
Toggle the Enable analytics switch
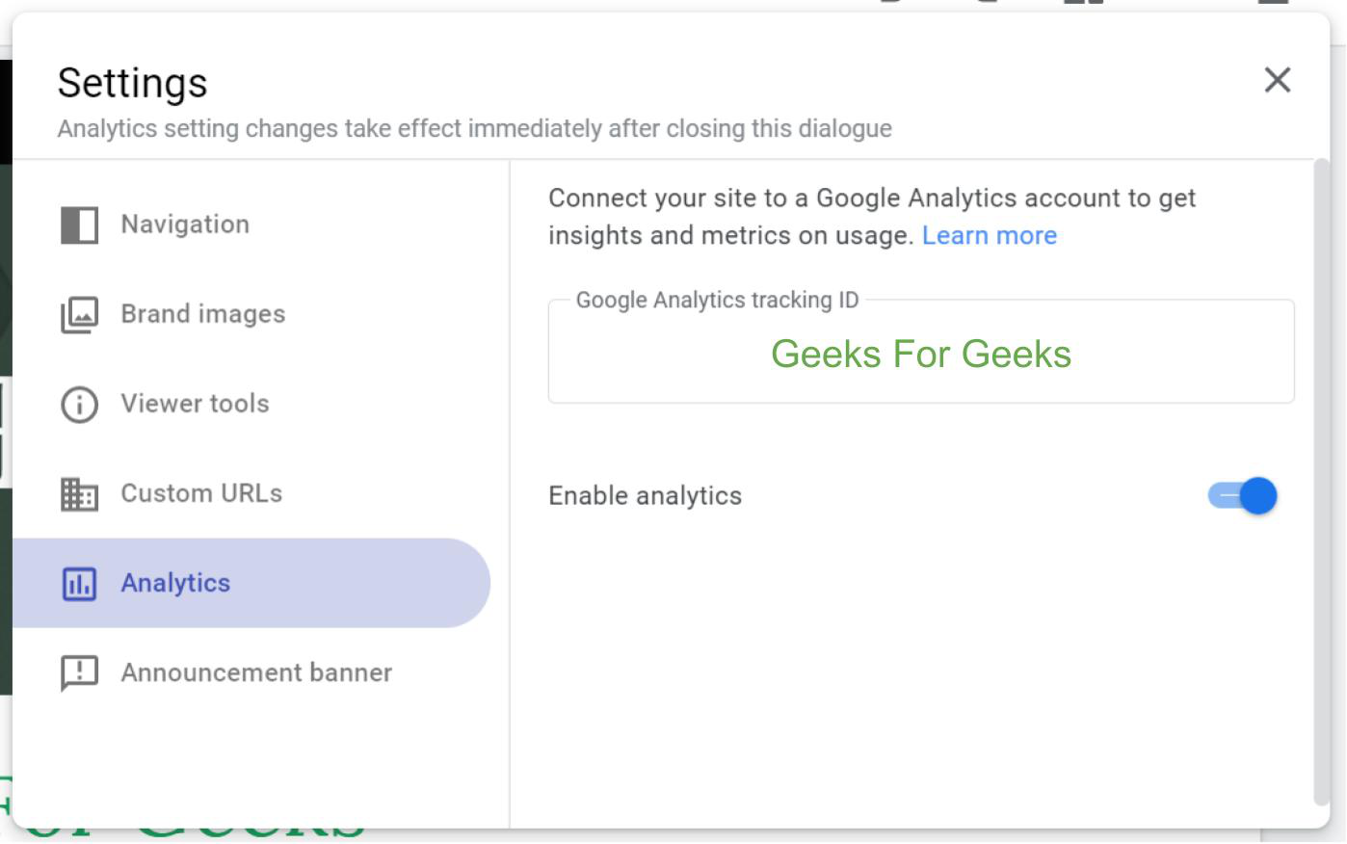point(1242,496)
